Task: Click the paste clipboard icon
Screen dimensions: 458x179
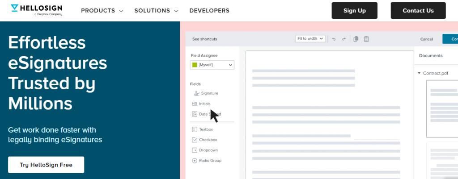Action: pos(366,39)
